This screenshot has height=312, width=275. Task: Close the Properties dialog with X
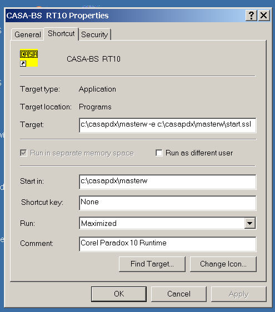click(x=264, y=16)
